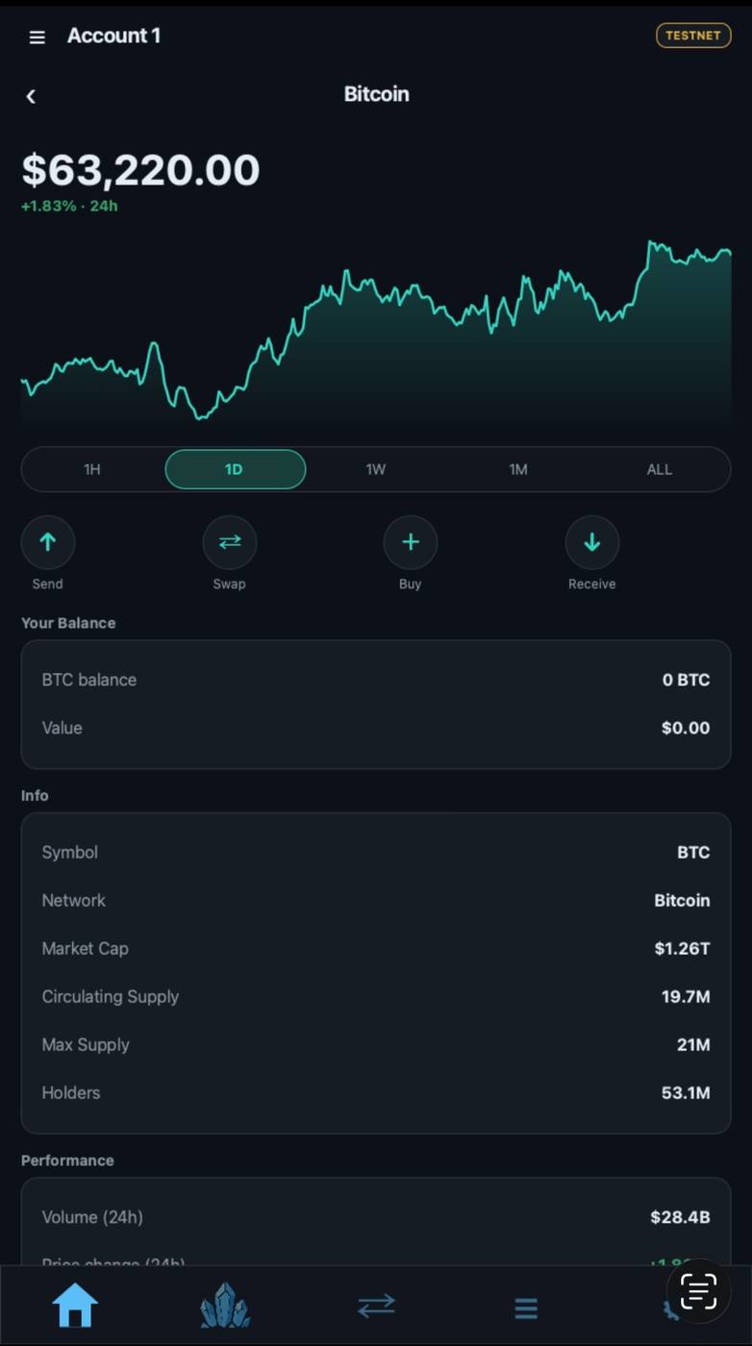
Task: Tap the scan text overlay icon
Action: 699,1291
